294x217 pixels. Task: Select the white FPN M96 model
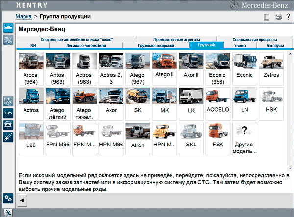(58, 139)
